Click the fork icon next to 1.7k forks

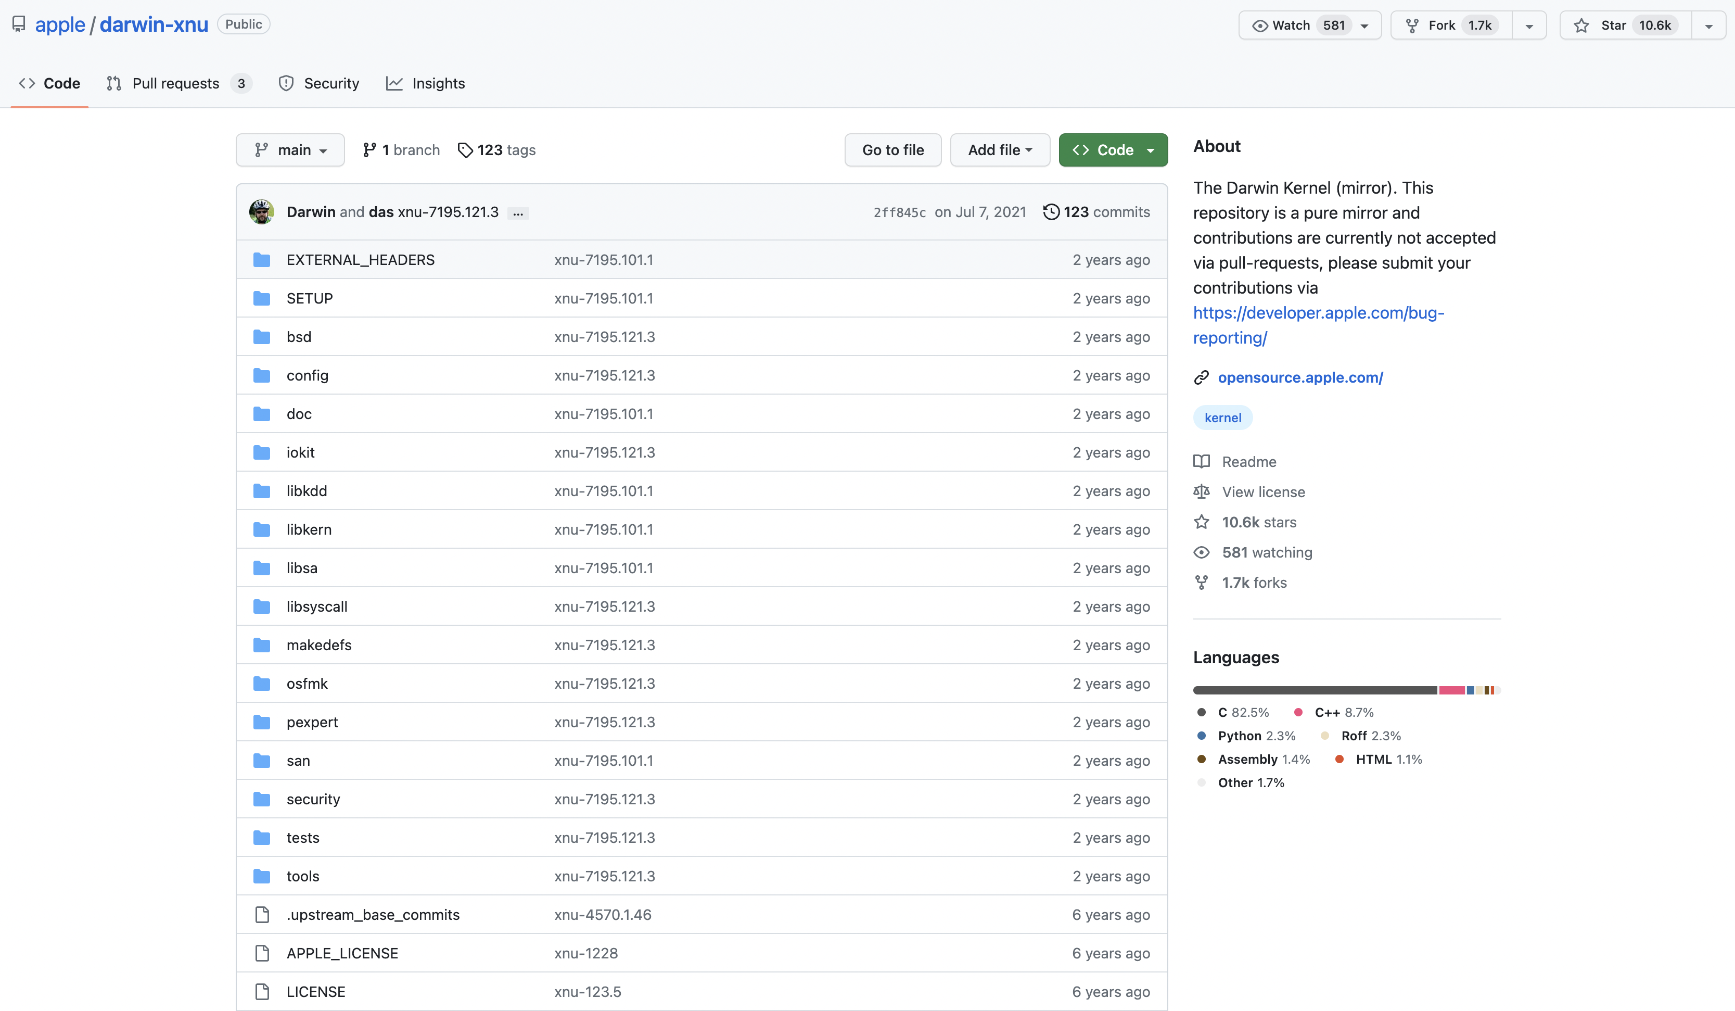1202,583
